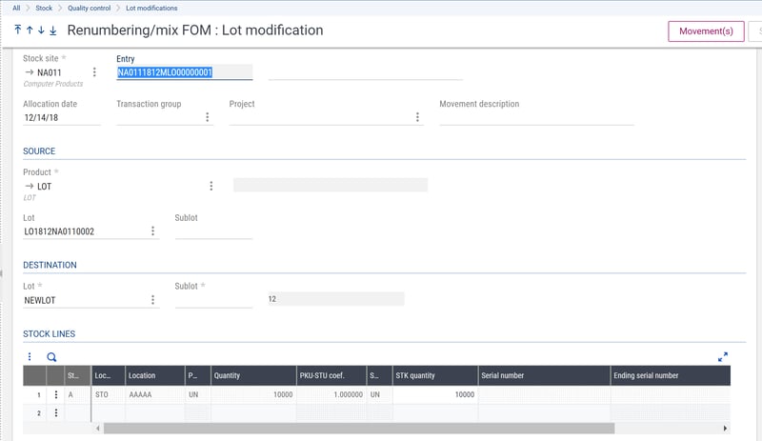Open Project field selection menu
The image size is (762, 441).
pyautogui.click(x=417, y=117)
